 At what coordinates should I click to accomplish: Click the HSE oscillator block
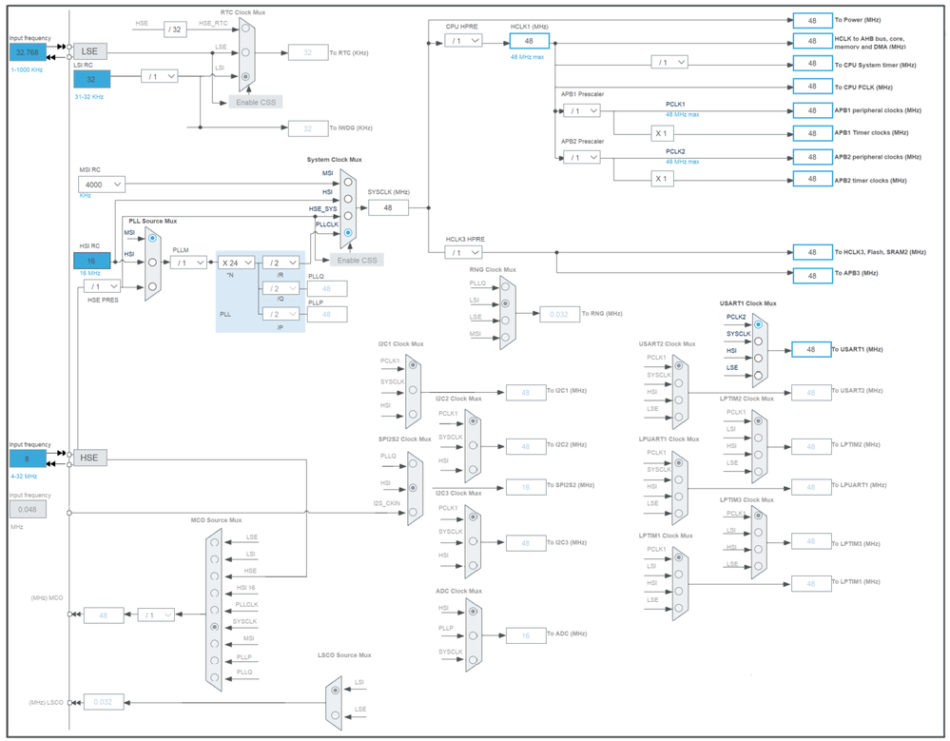pos(89,458)
